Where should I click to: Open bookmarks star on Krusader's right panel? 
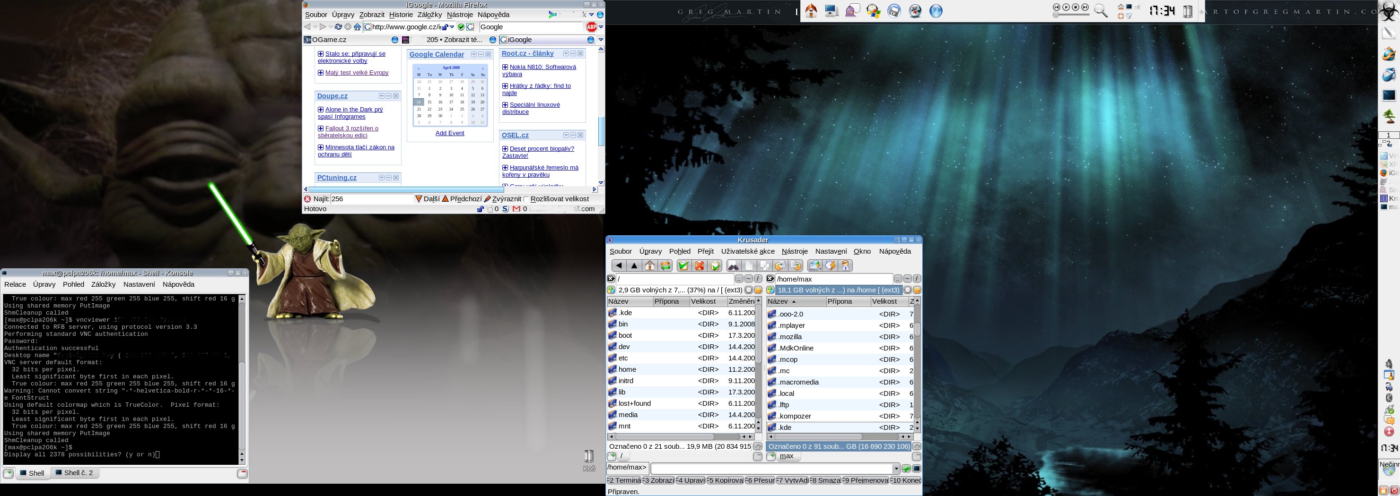click(917, 290)
